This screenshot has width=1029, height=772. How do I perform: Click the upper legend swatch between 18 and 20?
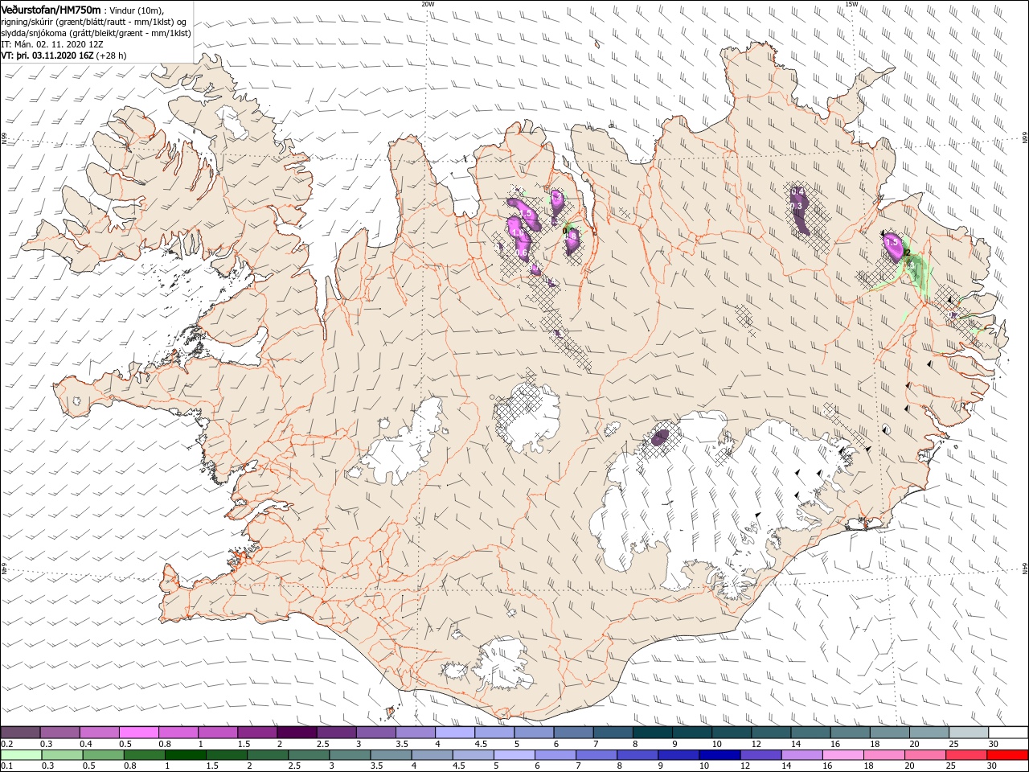coord(889,733)
